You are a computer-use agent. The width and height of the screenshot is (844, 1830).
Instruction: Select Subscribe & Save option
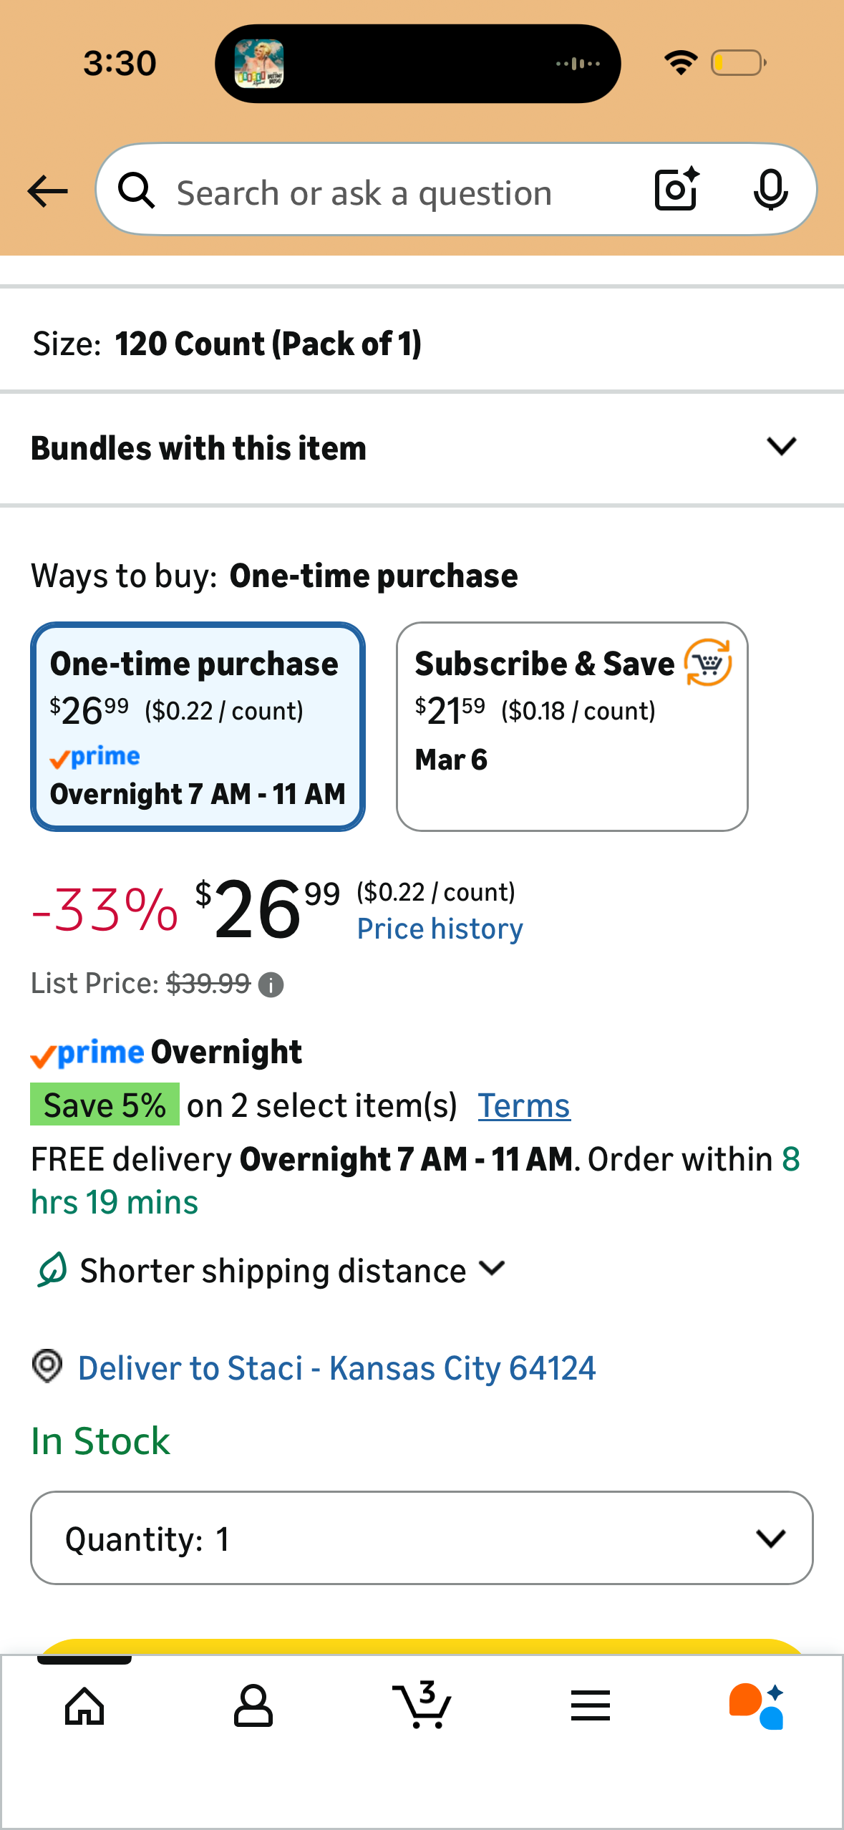coord(572,727)
